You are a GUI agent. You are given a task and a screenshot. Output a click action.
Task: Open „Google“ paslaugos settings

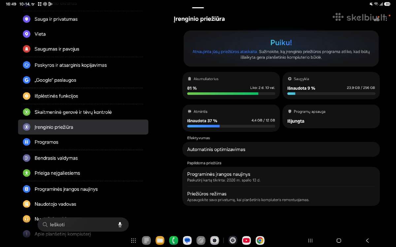pyautogui.click(x=83, y=80)
